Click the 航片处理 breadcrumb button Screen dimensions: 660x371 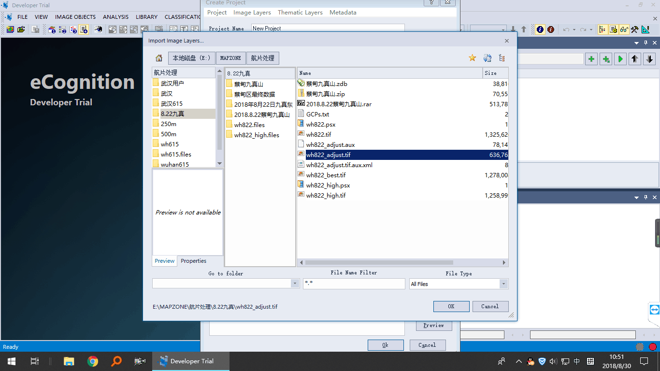tap(262, 58)
